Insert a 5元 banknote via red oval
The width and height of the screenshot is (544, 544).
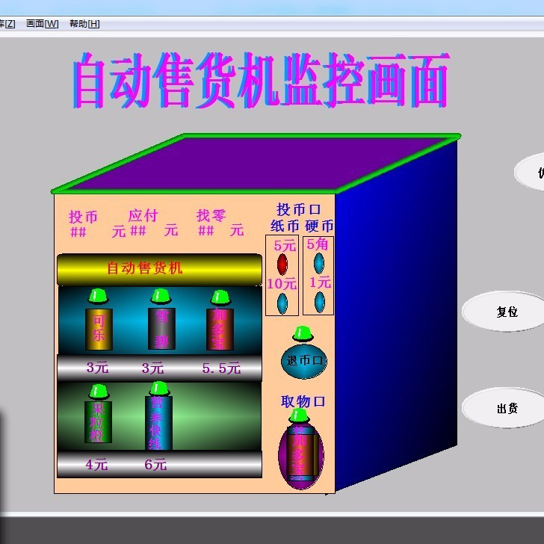point(282,264)
